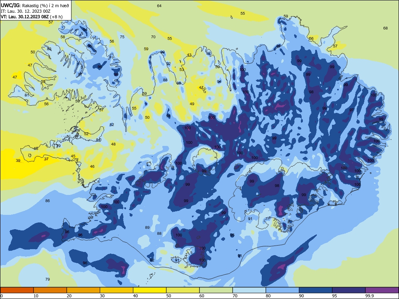Click the 95–99.9 navy legend swatch
This screenshot has height=299, width=399.
point(349,290)
